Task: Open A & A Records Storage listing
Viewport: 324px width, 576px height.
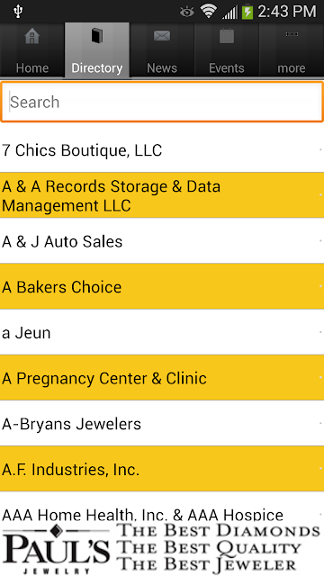Action: click(162, 195)
